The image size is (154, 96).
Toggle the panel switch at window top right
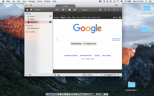tap(117, 5)
